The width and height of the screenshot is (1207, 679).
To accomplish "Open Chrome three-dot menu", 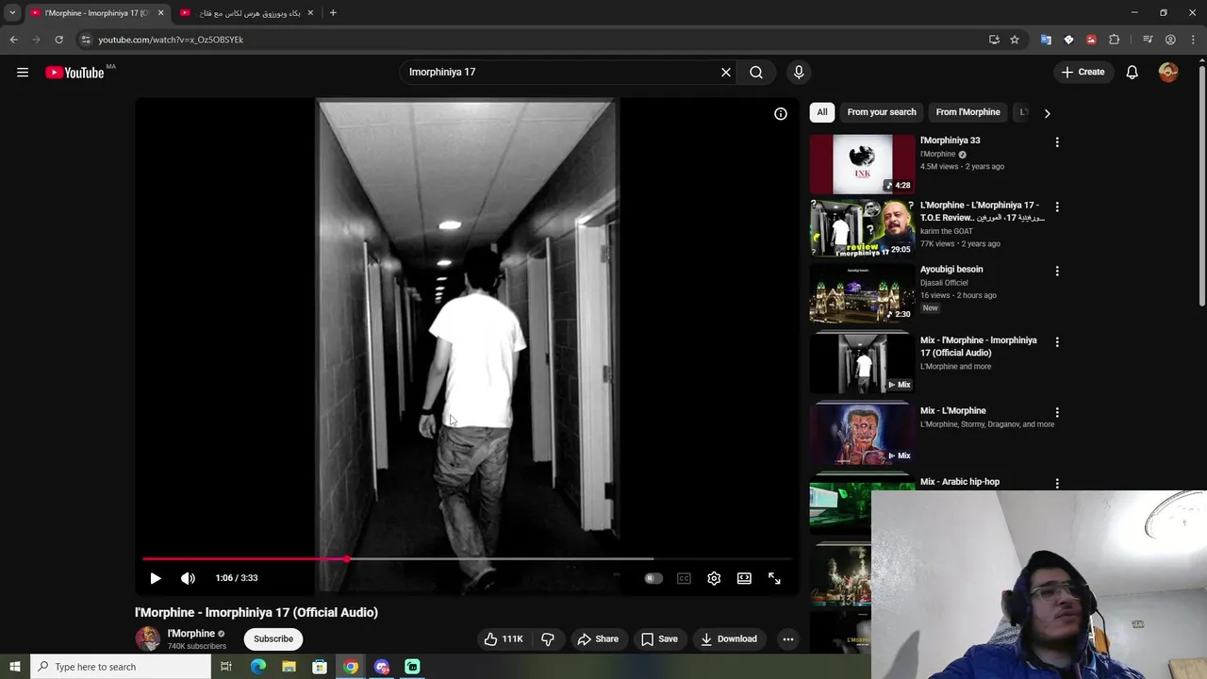I will tap(1193, 40).
